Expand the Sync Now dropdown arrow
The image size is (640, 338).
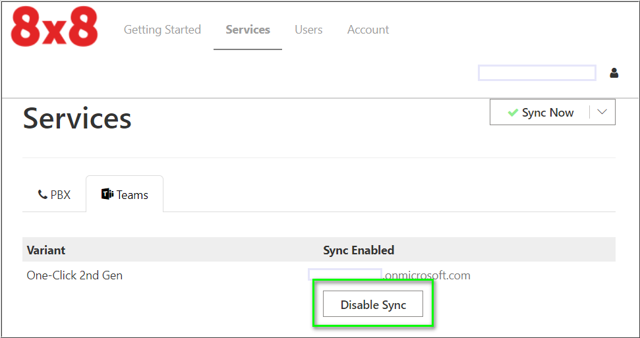pyautogui.click(x=602, y=112)
